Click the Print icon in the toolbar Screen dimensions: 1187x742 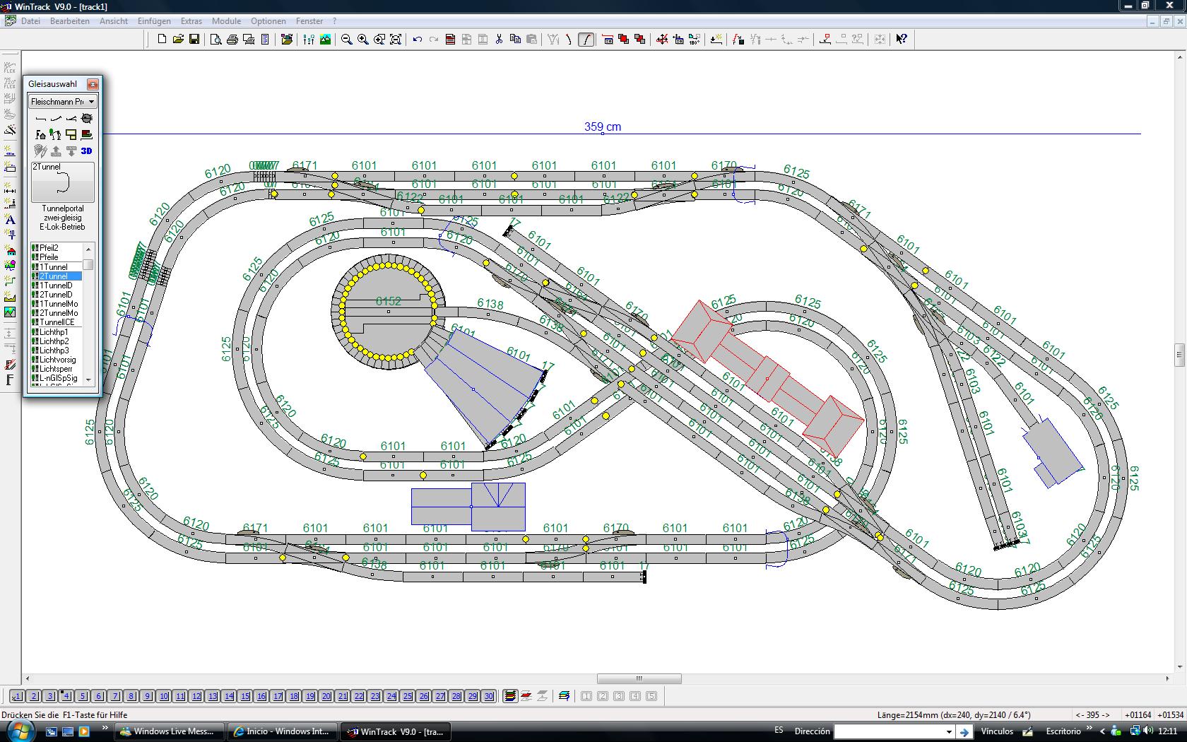(232, 40)
